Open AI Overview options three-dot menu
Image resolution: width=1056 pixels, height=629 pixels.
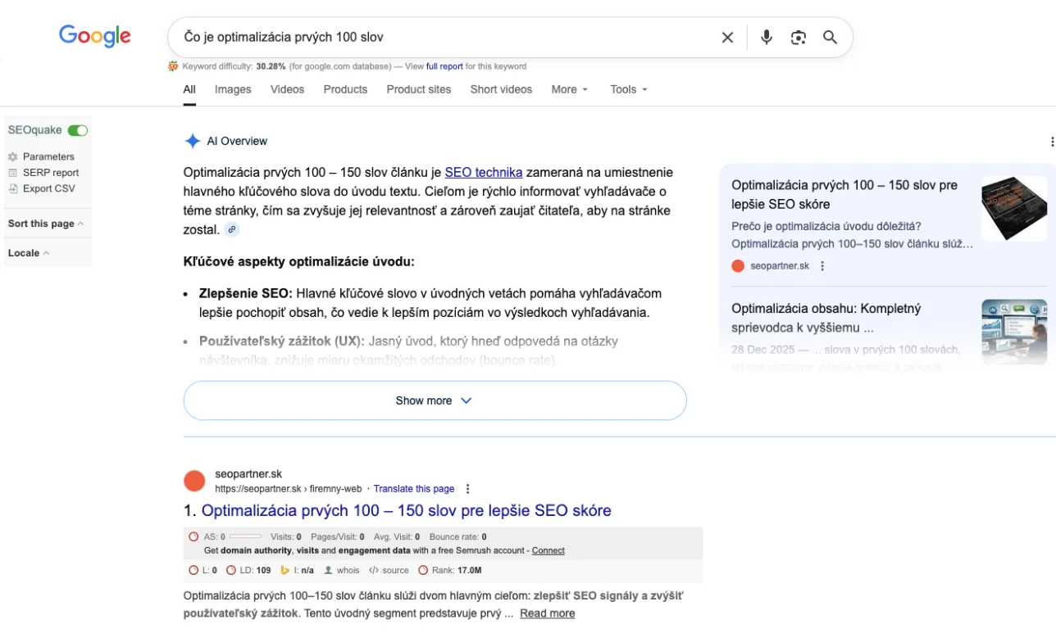click(x=1052, y=142)
